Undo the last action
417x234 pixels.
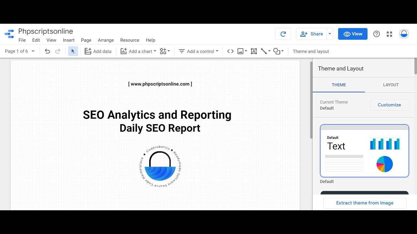47,51
